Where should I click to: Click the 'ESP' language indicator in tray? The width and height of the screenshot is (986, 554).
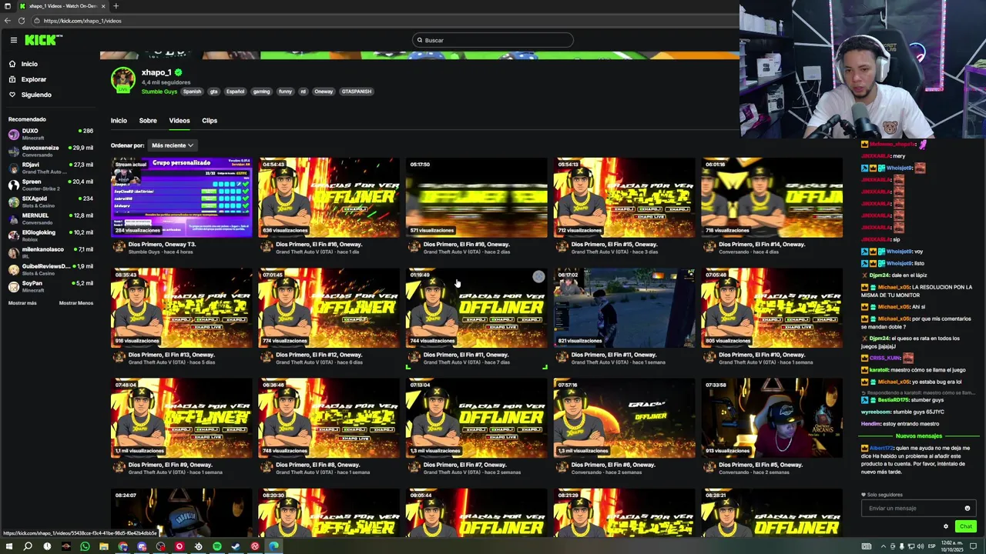pyautogui.click(x=931, y=546)
